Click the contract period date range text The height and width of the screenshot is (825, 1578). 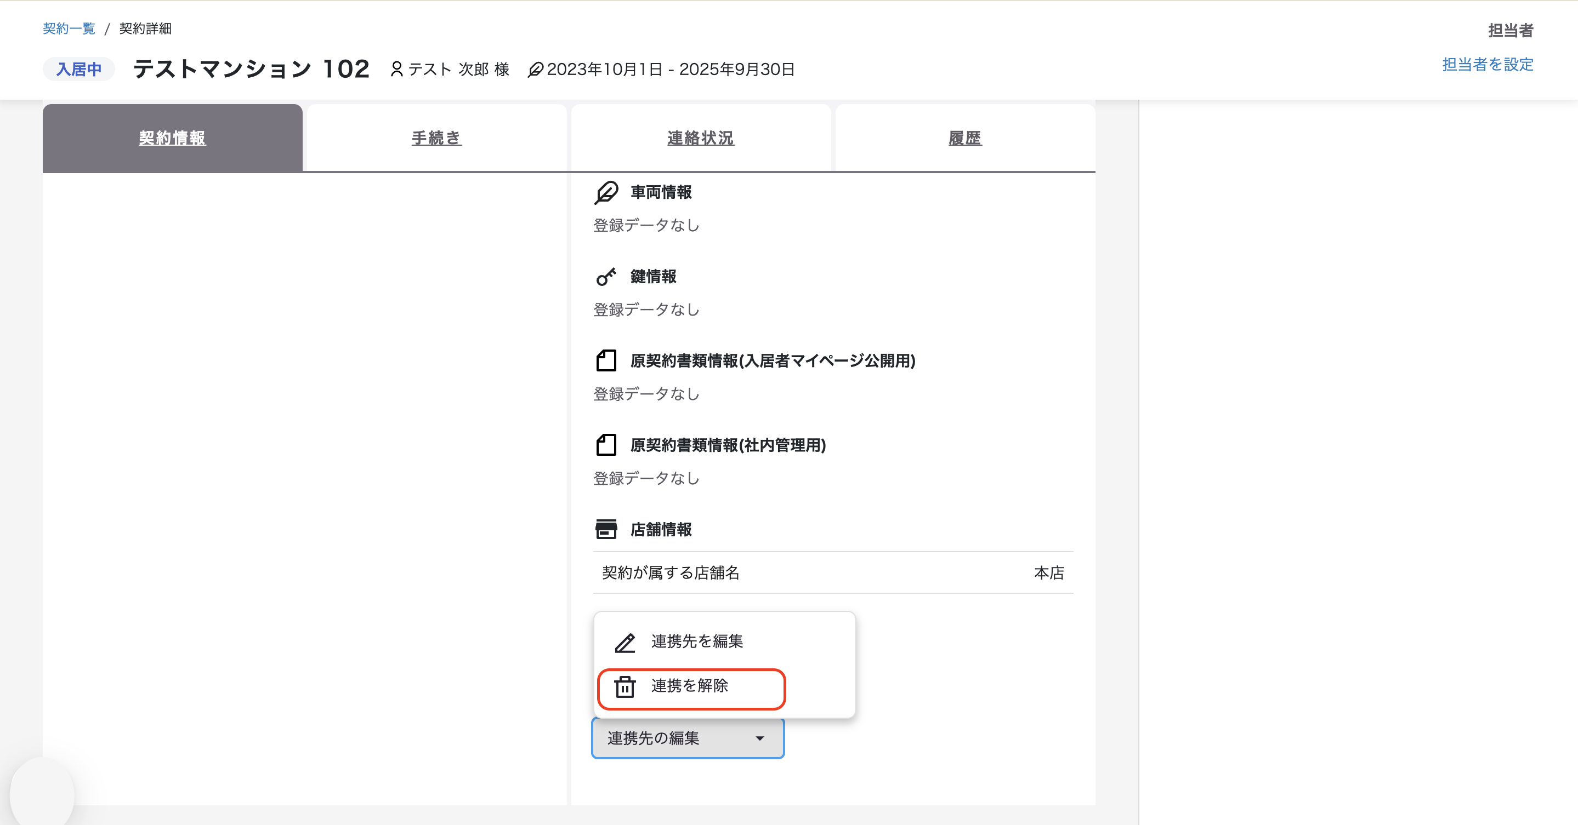click(x=670, y=69)
